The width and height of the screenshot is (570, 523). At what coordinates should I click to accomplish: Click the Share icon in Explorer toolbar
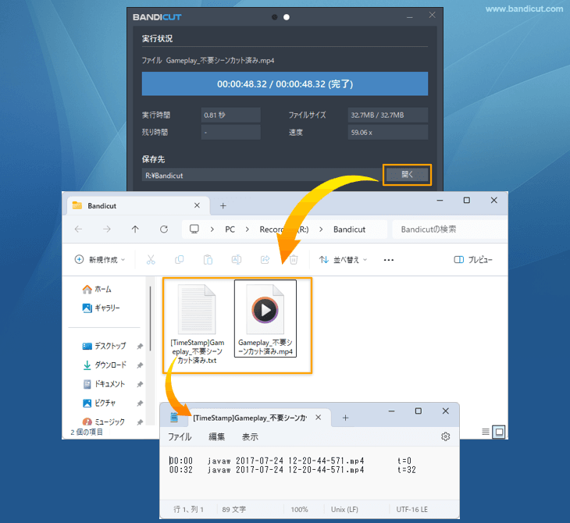point(265,259)
